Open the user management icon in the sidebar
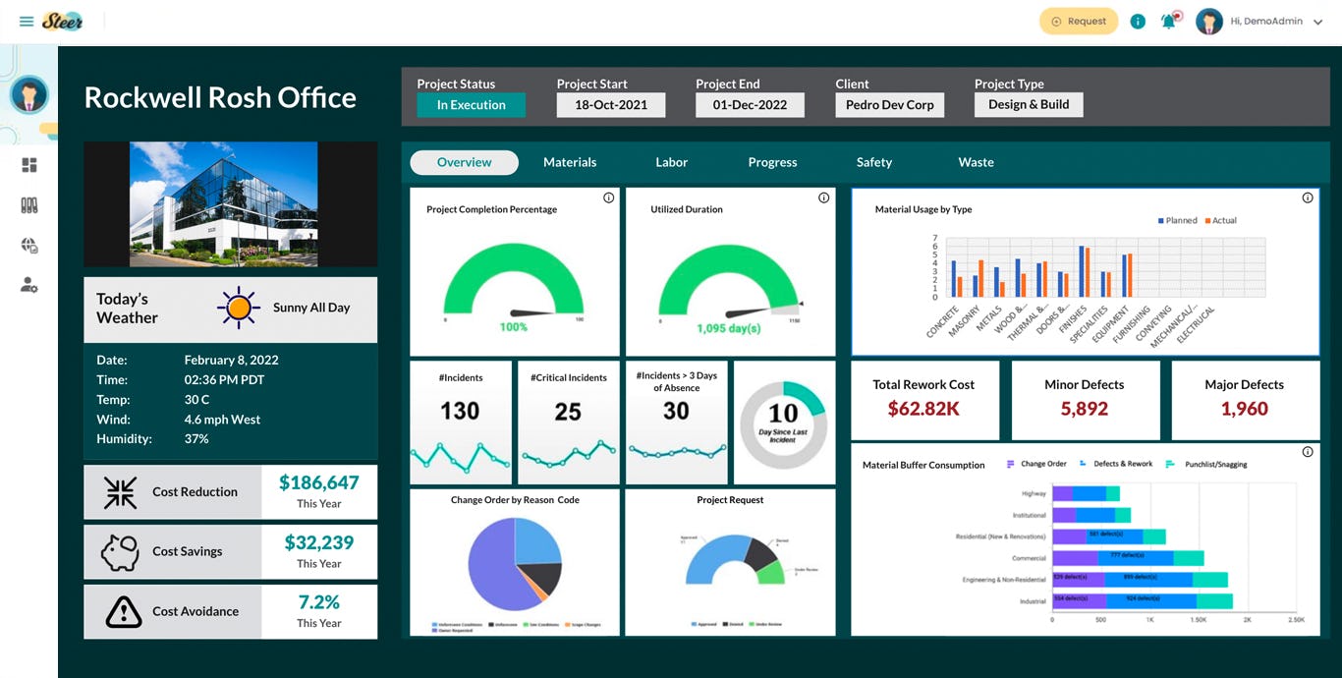Screen dimensions: 1342x678 pyautogui.click(x=28, y=285)
